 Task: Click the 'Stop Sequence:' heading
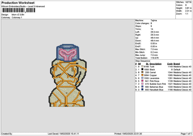click(x=143, y=61)
